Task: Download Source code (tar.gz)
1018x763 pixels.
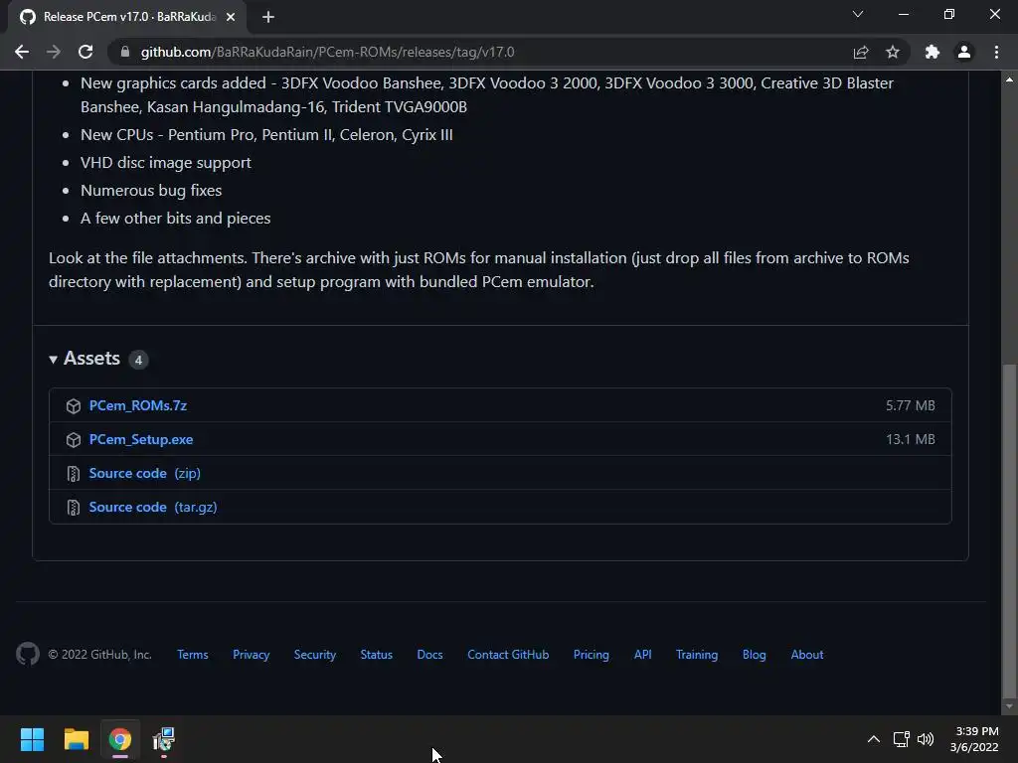Action: coord(153,508)
